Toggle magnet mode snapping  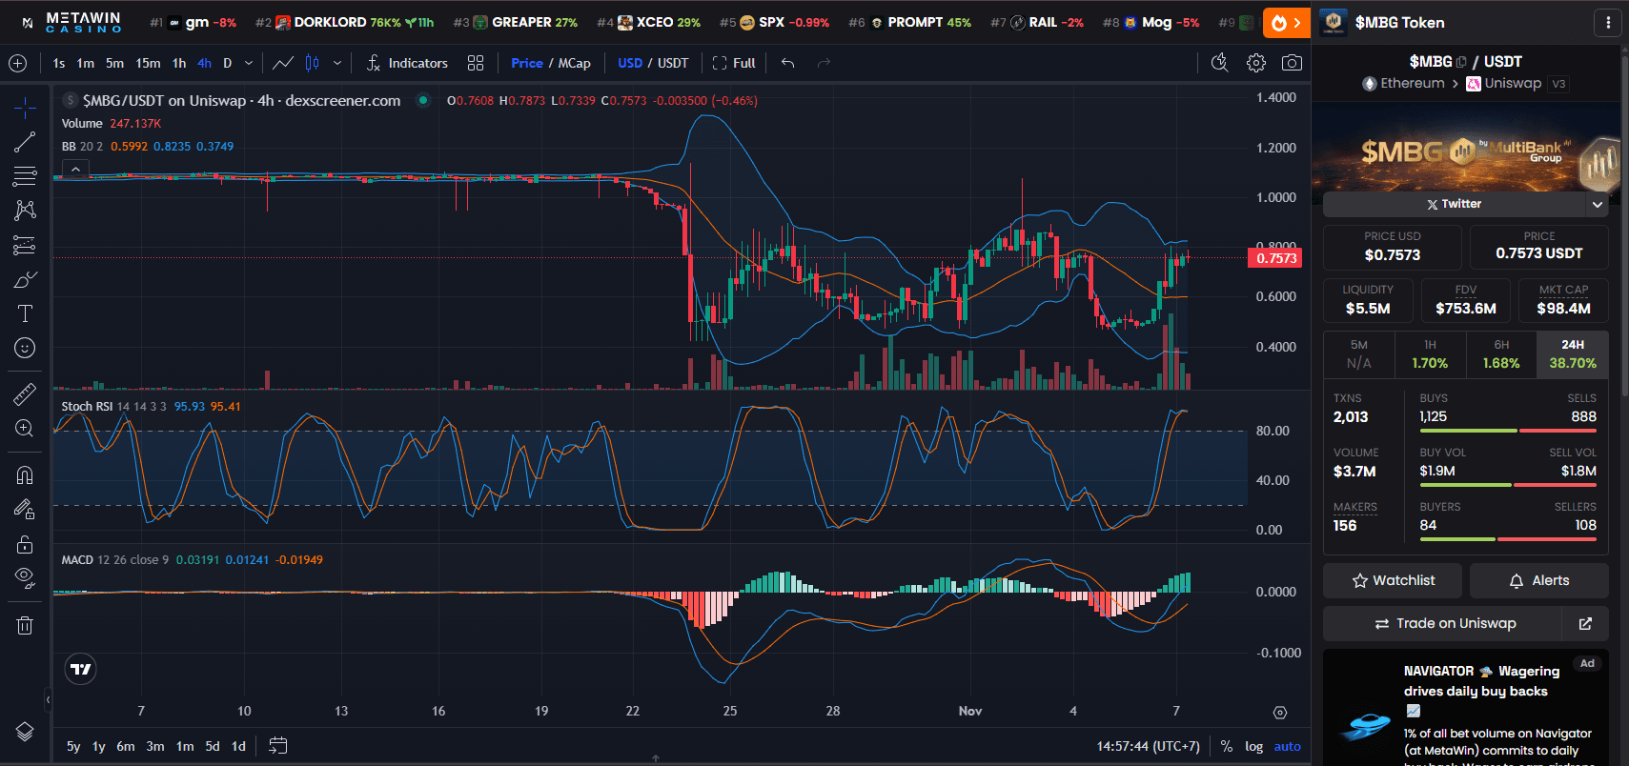point(25,474)
